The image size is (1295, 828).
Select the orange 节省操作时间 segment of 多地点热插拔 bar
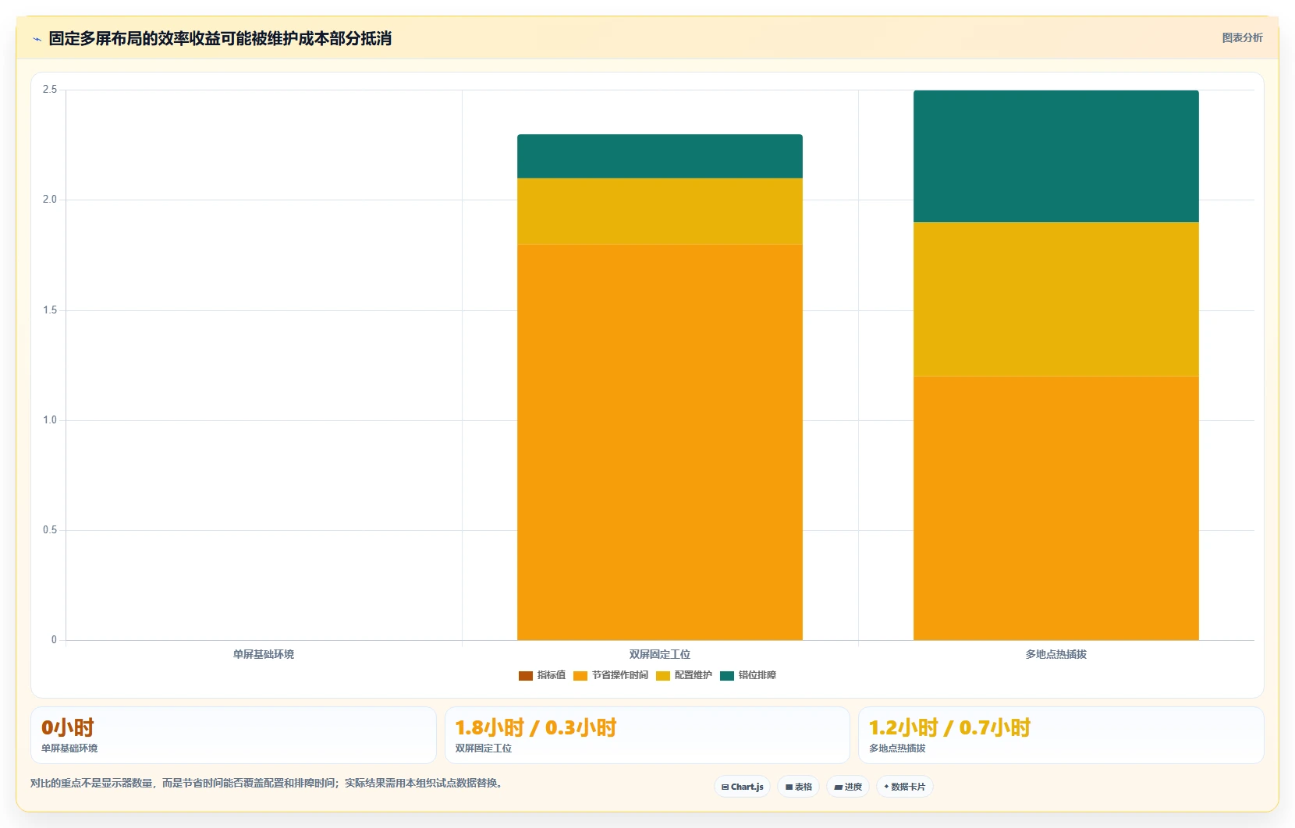point(1056,508)
